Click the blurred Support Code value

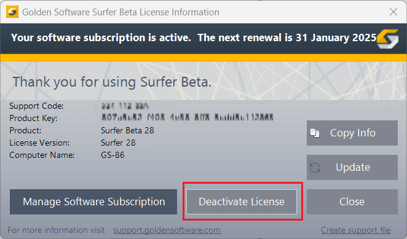[x=125, y=106]
